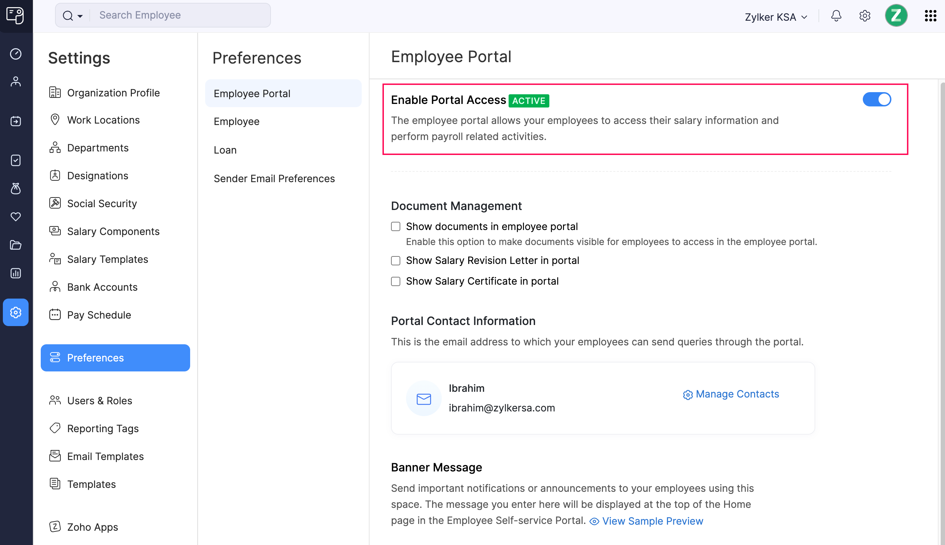The width and height of the screenshot is (945, 545).
Task: Open the Sender Email Preferences tab
Action: point(274,179)
